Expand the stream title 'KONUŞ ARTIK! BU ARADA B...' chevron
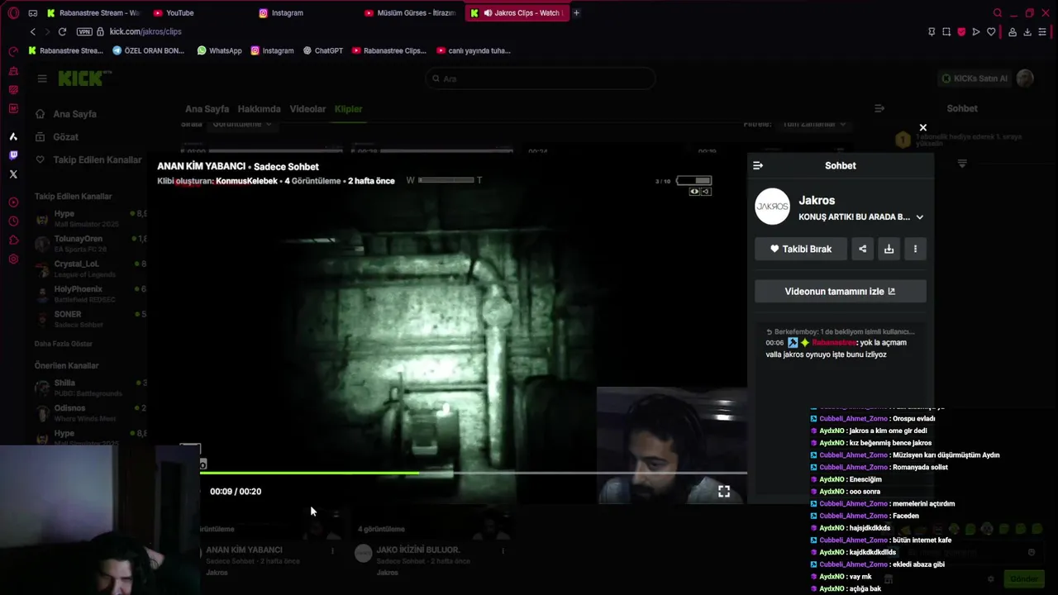Image resolution: width=1058 pixels, height=595 pixels. (x=920, y=217)
